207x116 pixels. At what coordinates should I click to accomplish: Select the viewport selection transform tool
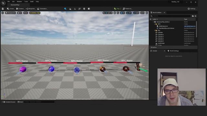pos(104,13)
